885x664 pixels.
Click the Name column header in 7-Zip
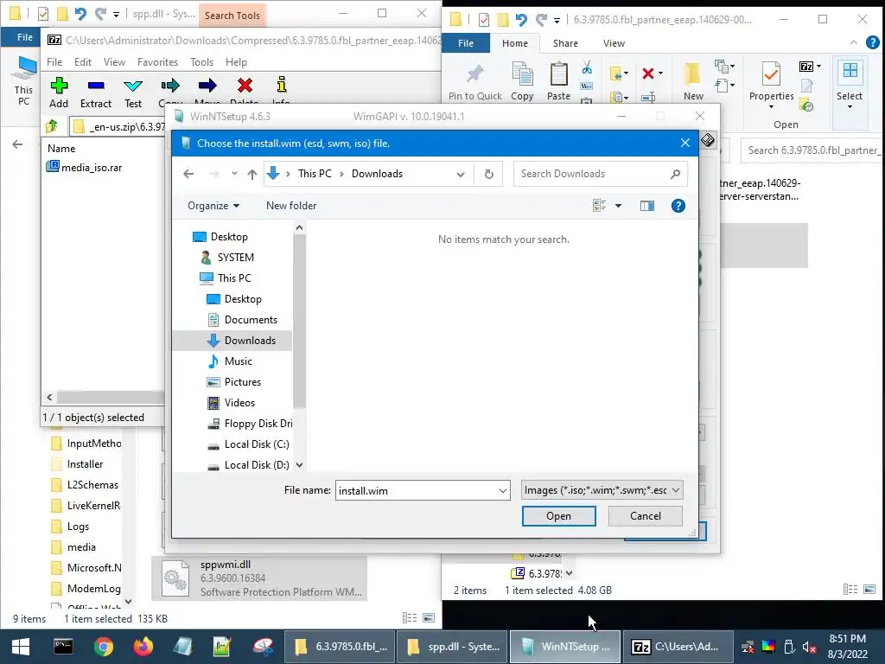pos(61,149)
